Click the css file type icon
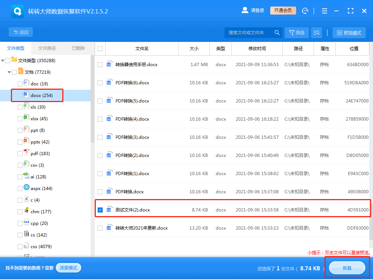 (x=26, y=245)
